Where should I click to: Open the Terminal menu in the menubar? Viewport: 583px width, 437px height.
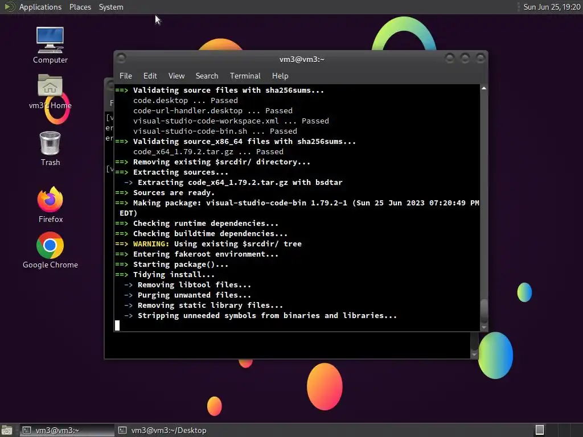[x=245, y=76]
